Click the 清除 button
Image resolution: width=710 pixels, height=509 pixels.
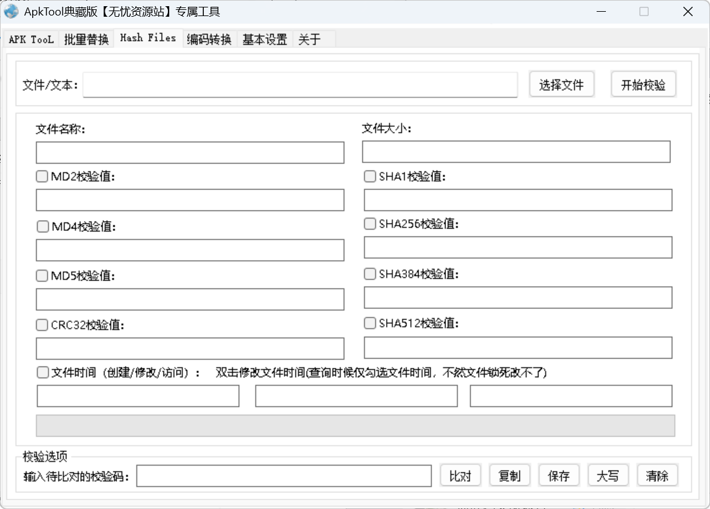coord(657,476)
